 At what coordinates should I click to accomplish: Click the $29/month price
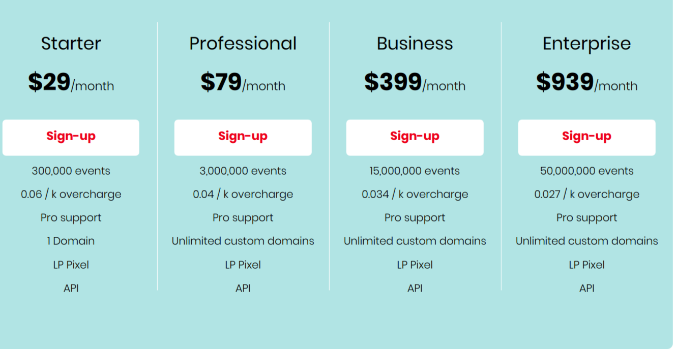tap(71, 82)
